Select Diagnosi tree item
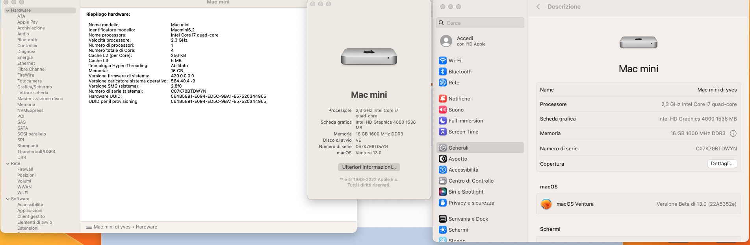Image resolution: width=750 pixels, height=245 pixels. click(26, 51)
